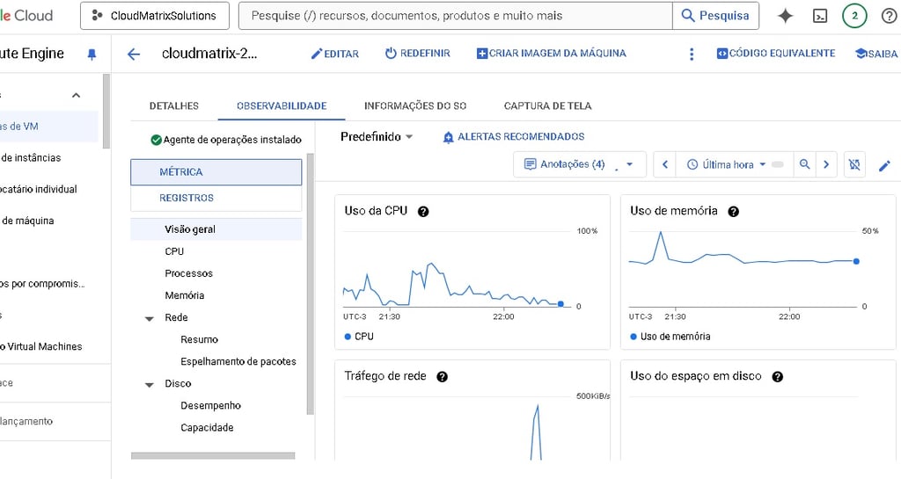The width and height of the screenshot is (901, 479).
Task: Click the search resources input field
Action: (x=456, y=16)
